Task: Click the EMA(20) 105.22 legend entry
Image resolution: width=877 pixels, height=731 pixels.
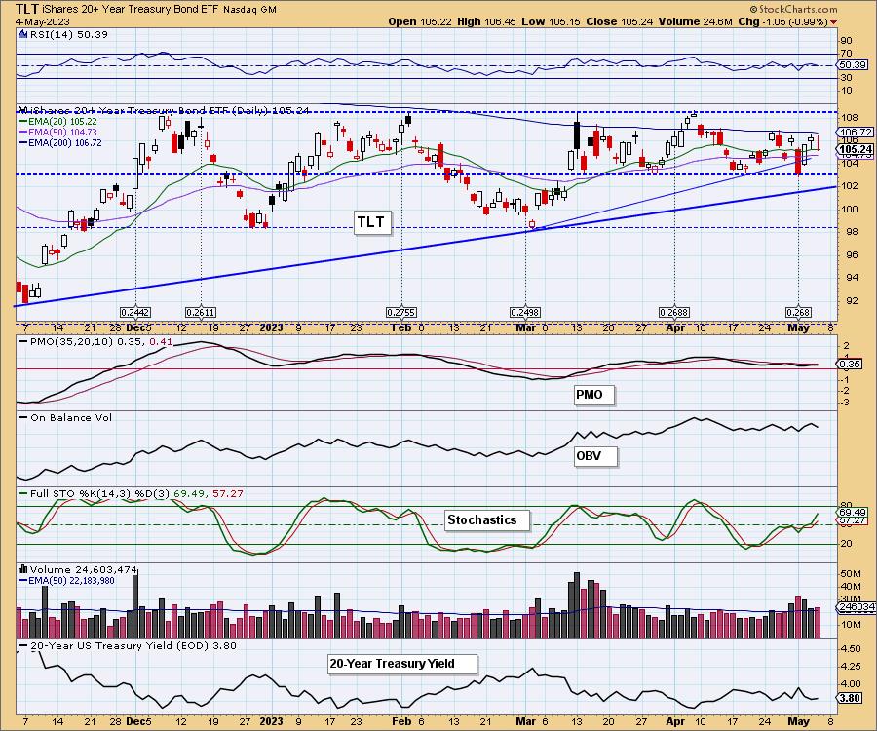Action: pos(57,122)
